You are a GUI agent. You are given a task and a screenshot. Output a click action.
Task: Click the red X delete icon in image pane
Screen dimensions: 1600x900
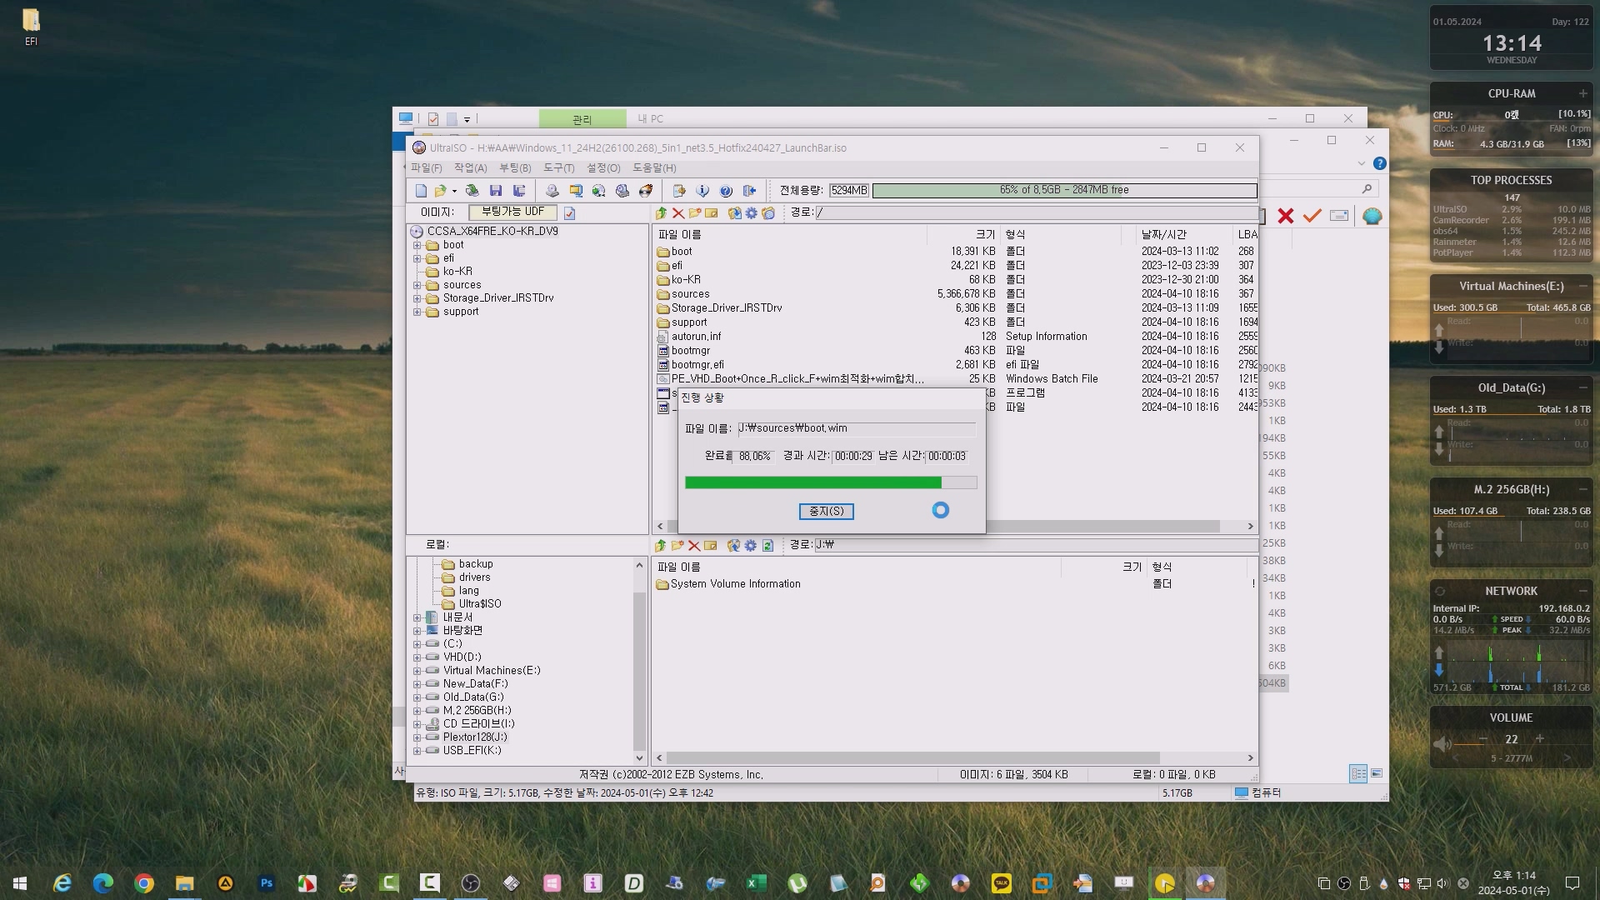point(678,213)
